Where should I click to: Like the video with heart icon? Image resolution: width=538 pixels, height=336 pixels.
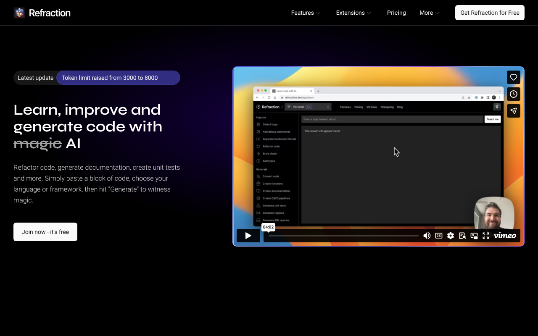click(513, 77)
